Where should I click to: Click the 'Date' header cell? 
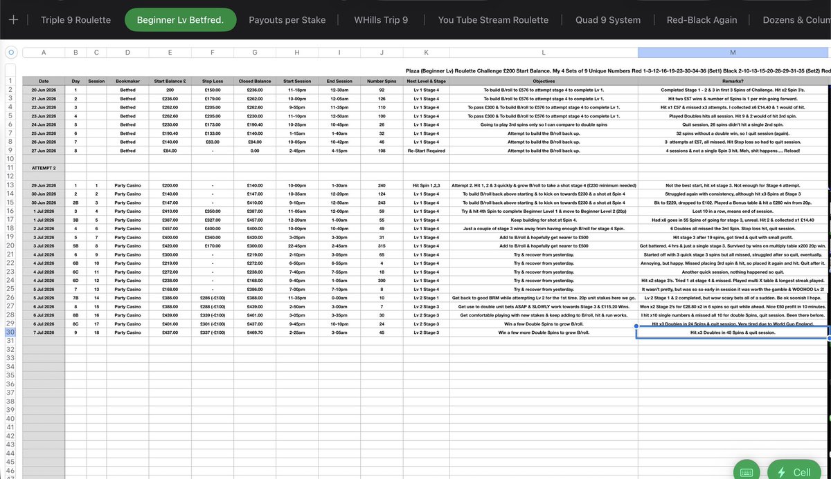click(44, 81)
